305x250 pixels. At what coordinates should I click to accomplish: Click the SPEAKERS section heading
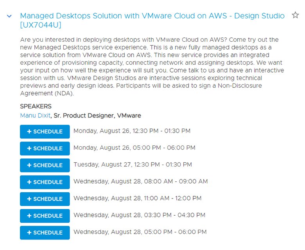click(x=36, y=106)
